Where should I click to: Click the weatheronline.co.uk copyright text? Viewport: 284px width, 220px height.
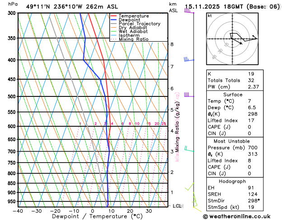click(237, 216)
